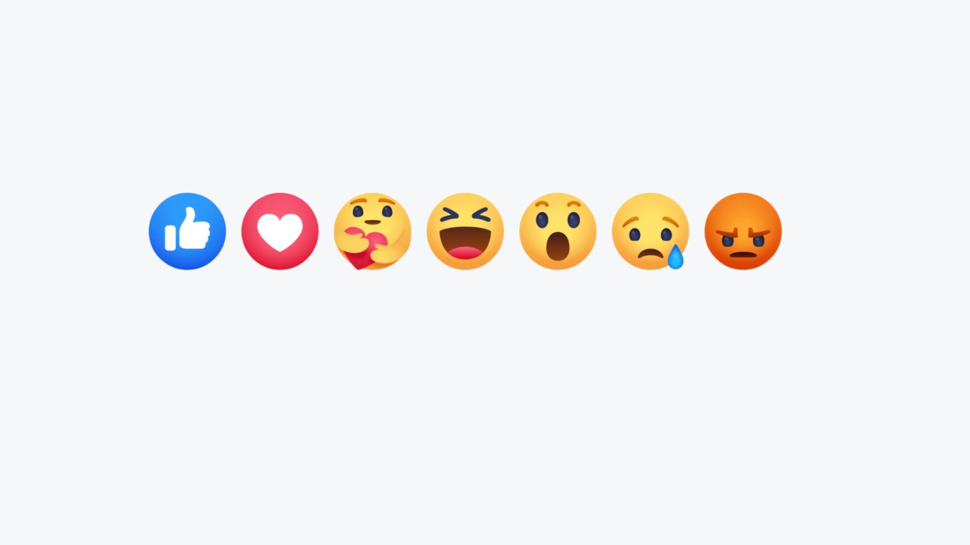Click the blue teardrop on the Sad emoji
Image resolution: width=970 pixels, height=545 pixels.
tap(675, 256)
